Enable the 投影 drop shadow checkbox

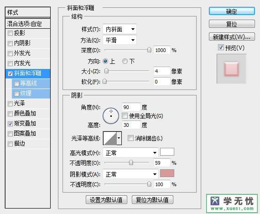tap(10, 33)
